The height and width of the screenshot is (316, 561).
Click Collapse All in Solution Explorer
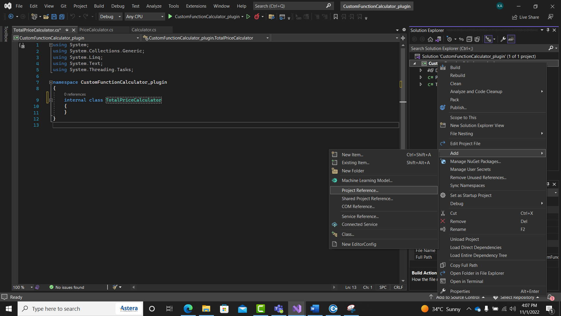(469, 39)
